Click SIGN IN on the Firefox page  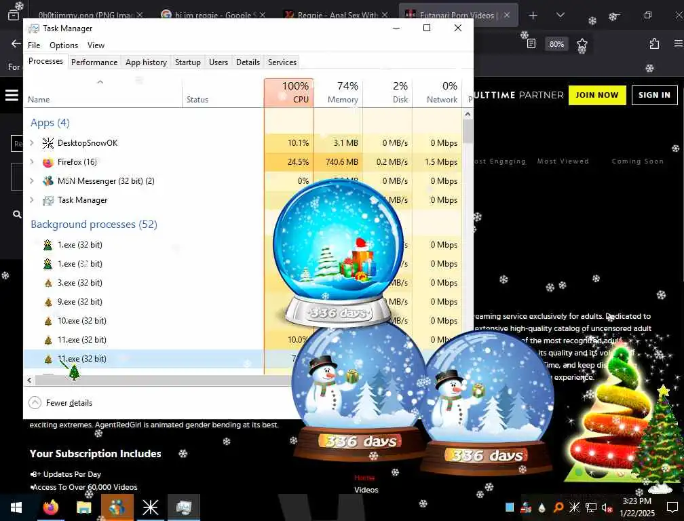point(654,95)
